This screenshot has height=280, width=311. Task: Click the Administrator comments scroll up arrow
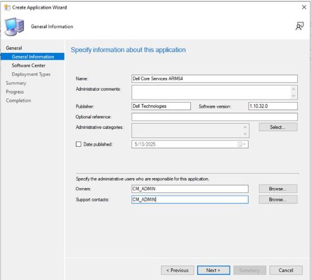[x=294, y=89]
